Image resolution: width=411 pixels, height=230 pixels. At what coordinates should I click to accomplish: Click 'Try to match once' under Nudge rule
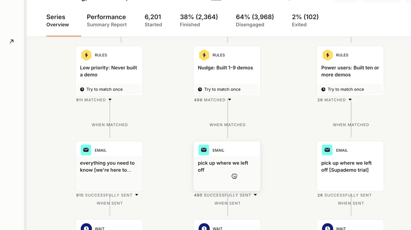point(227,89)
